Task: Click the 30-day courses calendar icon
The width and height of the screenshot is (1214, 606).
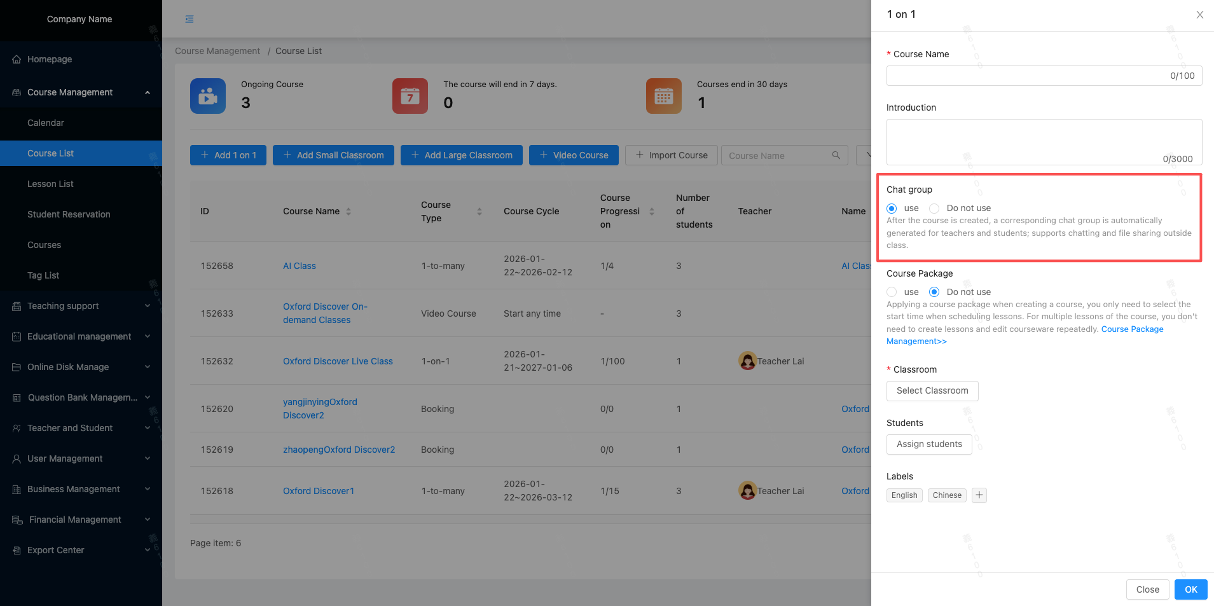Action: pos(663,96)
